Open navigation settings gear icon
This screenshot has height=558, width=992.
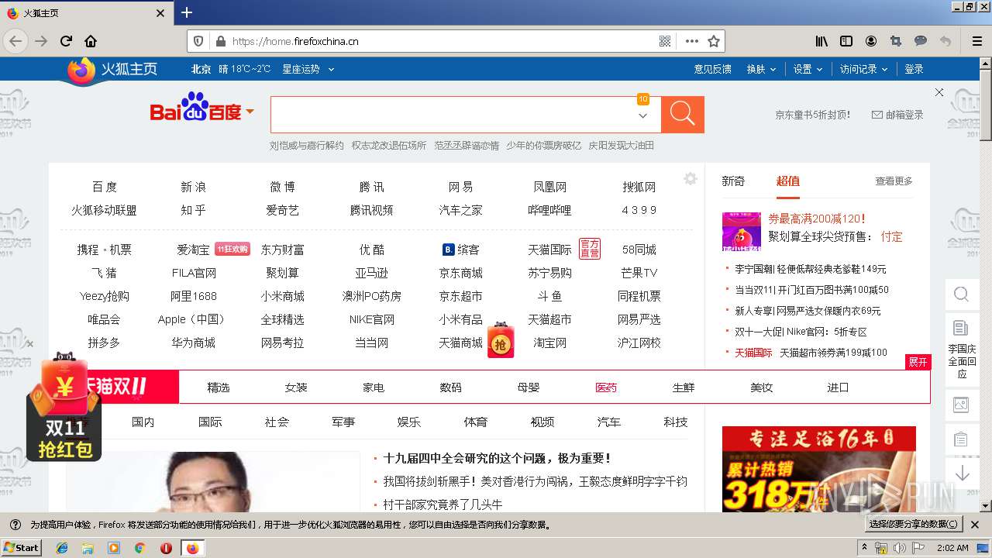click(x=691, y=179)
